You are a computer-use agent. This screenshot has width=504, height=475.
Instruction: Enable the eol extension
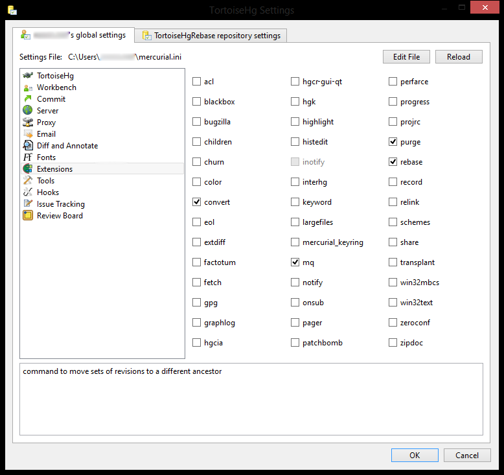click(x=196, y=222)
